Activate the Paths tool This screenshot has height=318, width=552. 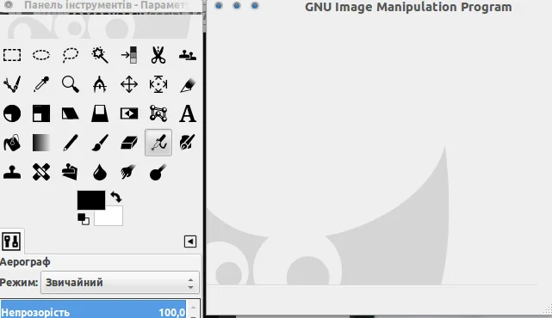click(12, 84)
